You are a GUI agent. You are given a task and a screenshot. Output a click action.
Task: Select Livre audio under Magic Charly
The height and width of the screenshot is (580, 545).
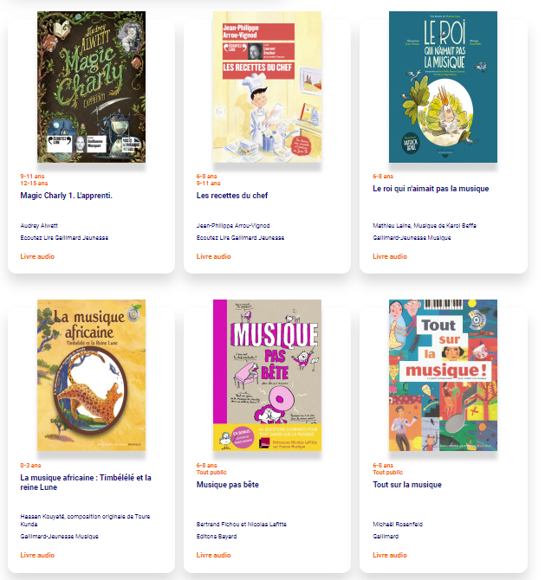(x=37, y=256)
